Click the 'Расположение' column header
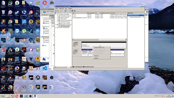Viewport: 174px width, 98px height. pyautogui.click(x=91, y=13)
